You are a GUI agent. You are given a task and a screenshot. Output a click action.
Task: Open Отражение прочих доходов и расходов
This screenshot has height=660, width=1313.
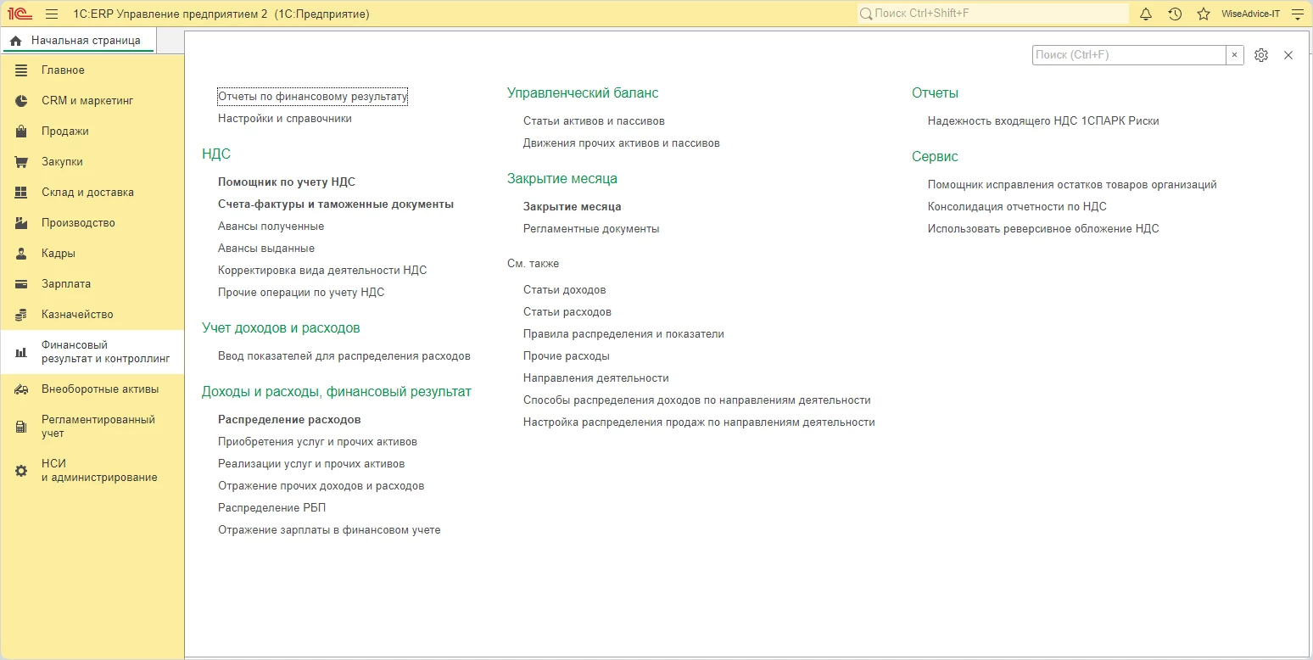coord(321,486)
